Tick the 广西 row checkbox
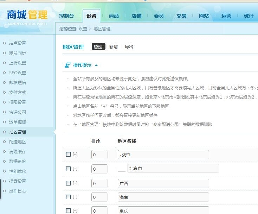Image resolution: width=258 pixels, height=214 pixels. [x=68, y=183]
